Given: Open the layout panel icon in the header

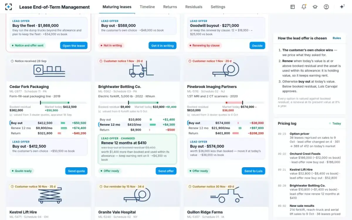Looking at the screenshot, I should (292, 7).
